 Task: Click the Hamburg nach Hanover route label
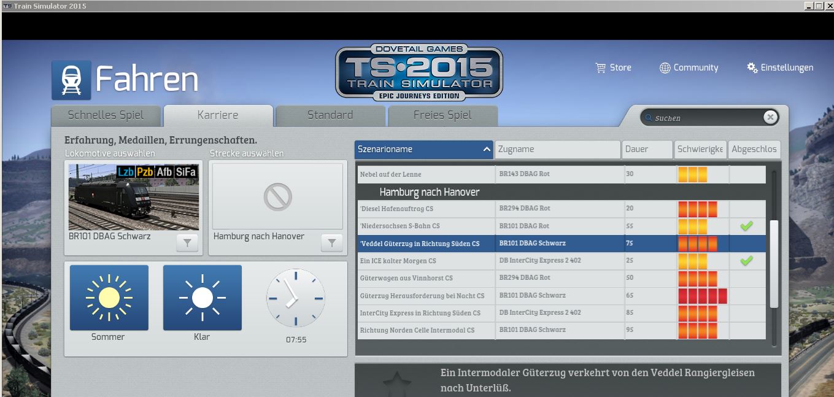click(x=259, y=236)
